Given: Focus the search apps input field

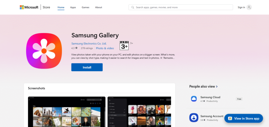Looking at the screenshot, I should click(181, 7).
